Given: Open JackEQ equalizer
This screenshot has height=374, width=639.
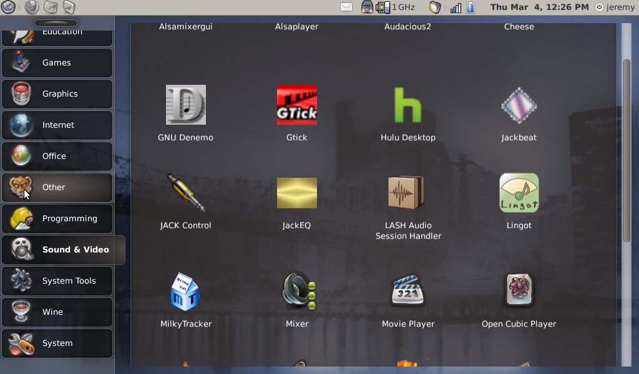Looking at the screenshot, I should [296, 193].
